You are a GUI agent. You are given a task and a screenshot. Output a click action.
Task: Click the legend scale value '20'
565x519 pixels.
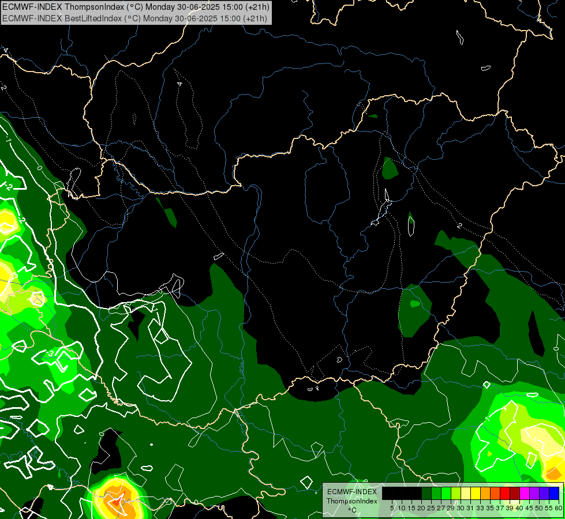(422, 508)
